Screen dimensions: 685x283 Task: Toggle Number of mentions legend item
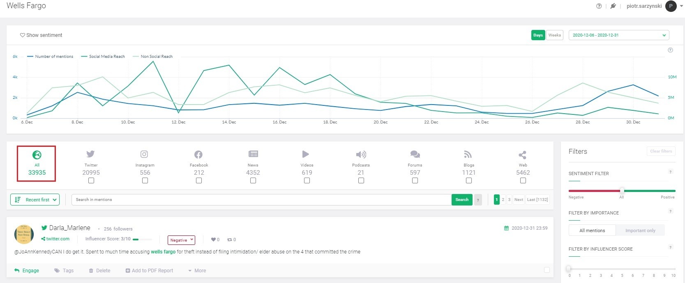click(50, 57)
